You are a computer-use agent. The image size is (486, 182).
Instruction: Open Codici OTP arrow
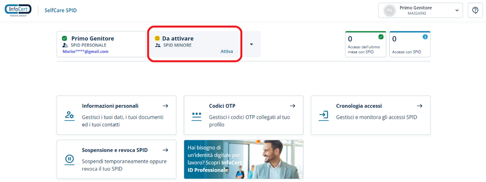point(292,106)
